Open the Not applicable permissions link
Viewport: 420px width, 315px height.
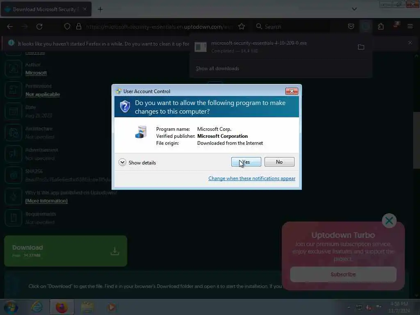(x=43, y=94)
